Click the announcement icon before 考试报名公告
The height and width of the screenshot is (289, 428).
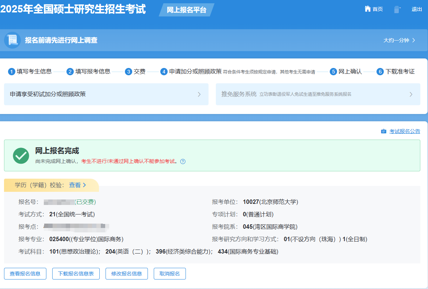[x=383, y=131]
